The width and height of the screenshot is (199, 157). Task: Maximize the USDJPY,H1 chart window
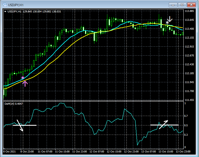tap(182, 5)
